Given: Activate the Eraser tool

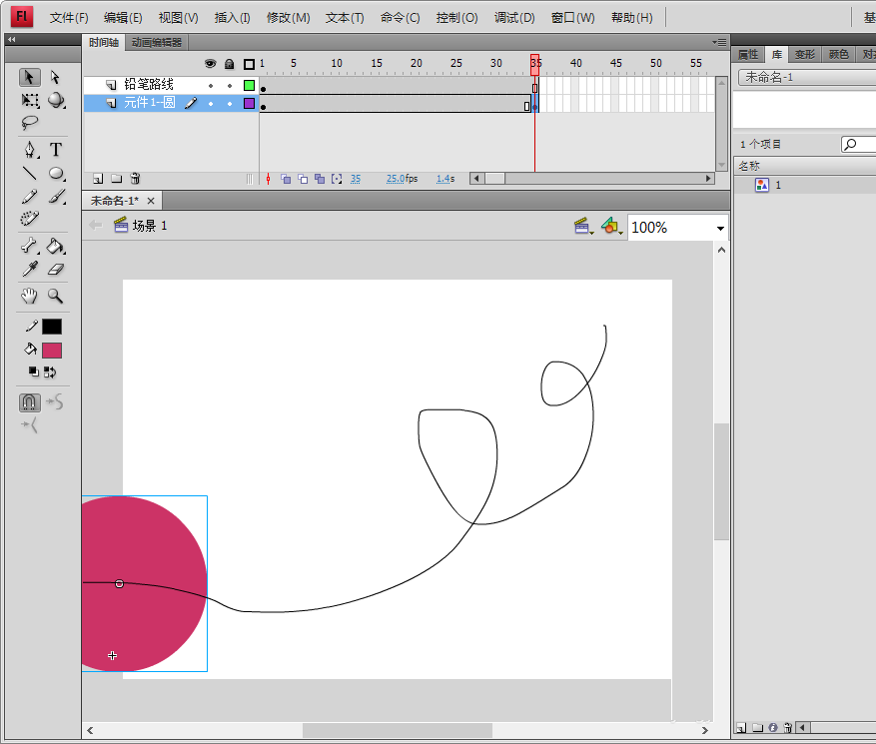Looking at the screenshot, I should coord(56,270).
